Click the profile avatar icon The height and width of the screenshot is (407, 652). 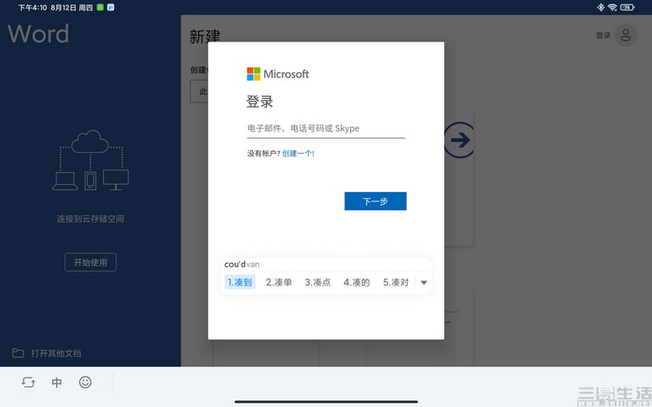pos(626,36)
